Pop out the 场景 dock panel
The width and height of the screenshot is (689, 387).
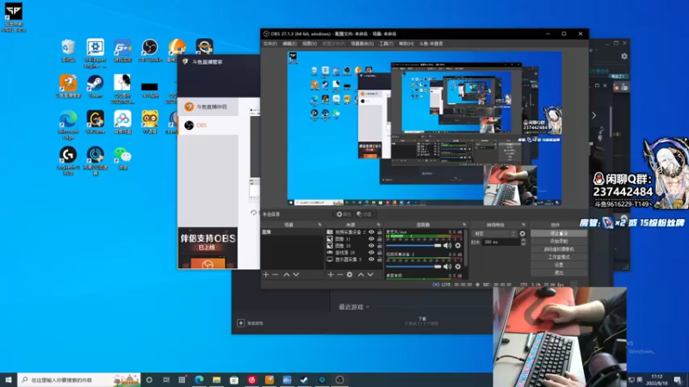point(320,224)
